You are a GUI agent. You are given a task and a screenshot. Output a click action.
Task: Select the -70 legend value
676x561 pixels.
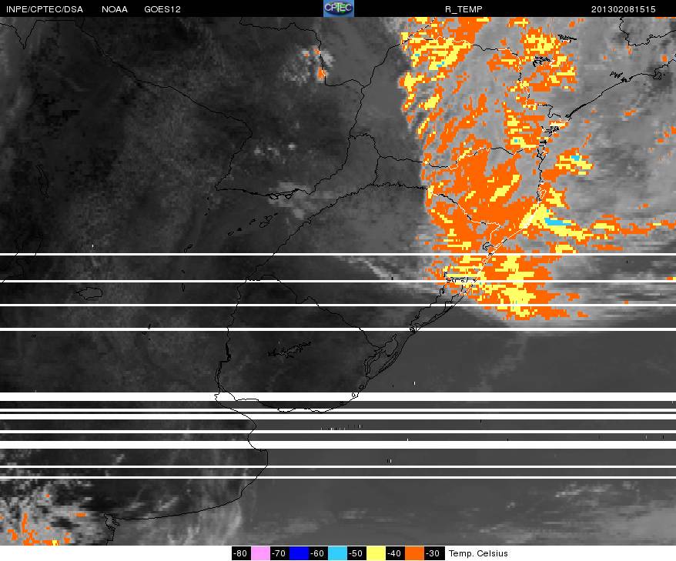click(x=279, y=553)
